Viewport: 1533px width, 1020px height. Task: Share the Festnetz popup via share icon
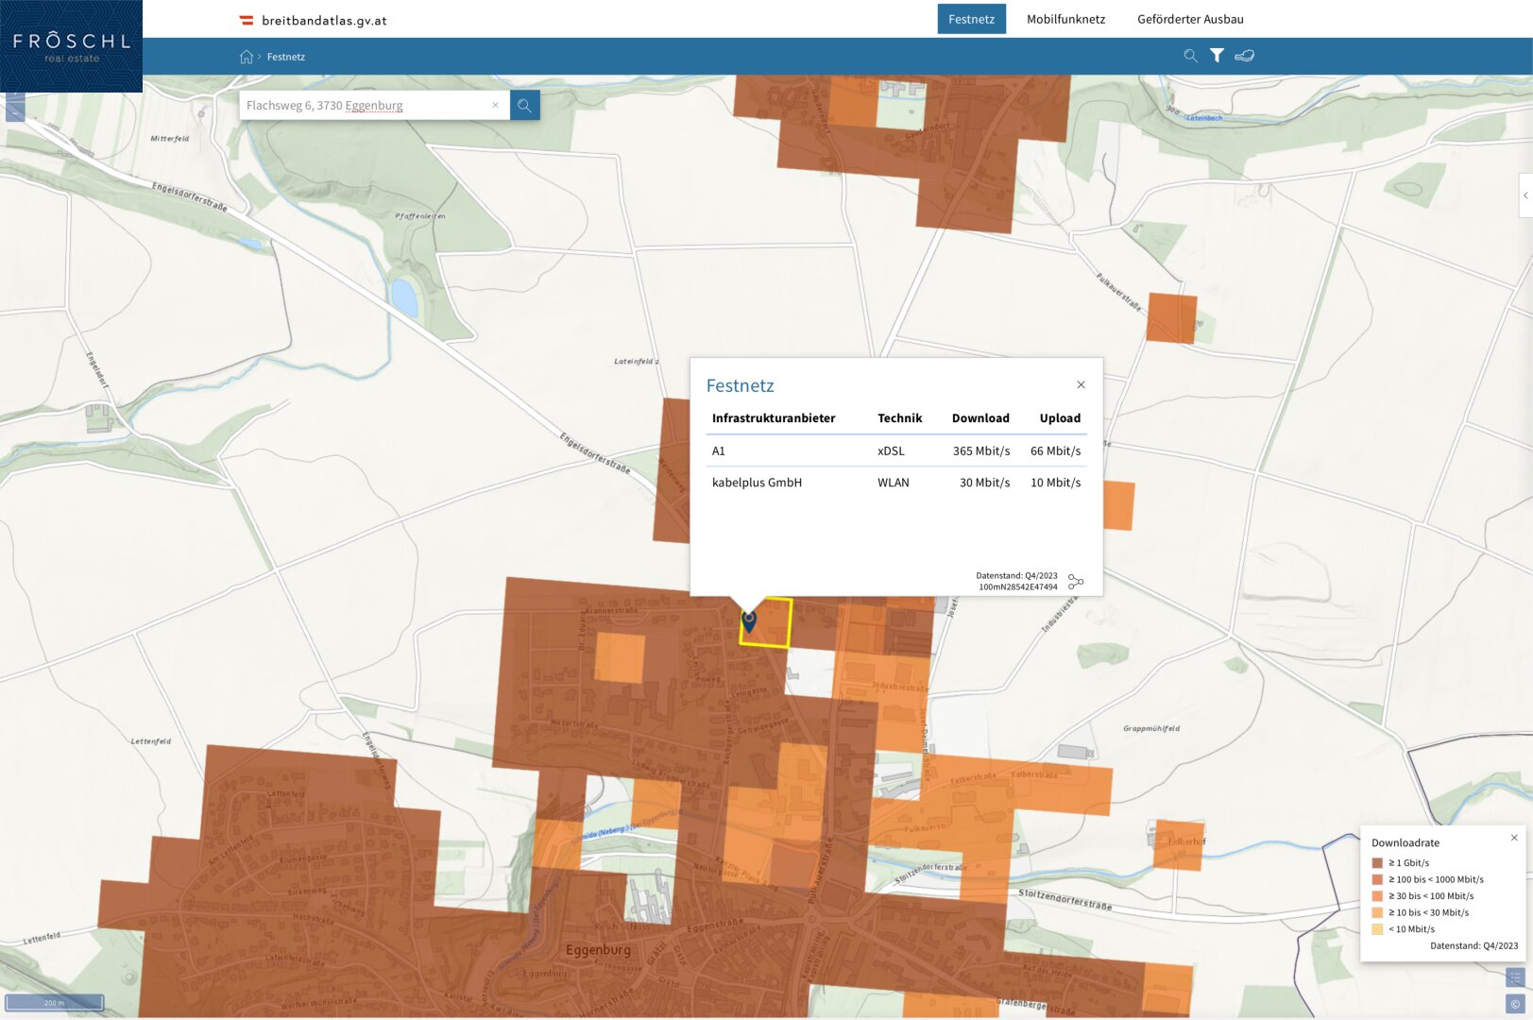pyautogui.click(x=1075, y=582)
